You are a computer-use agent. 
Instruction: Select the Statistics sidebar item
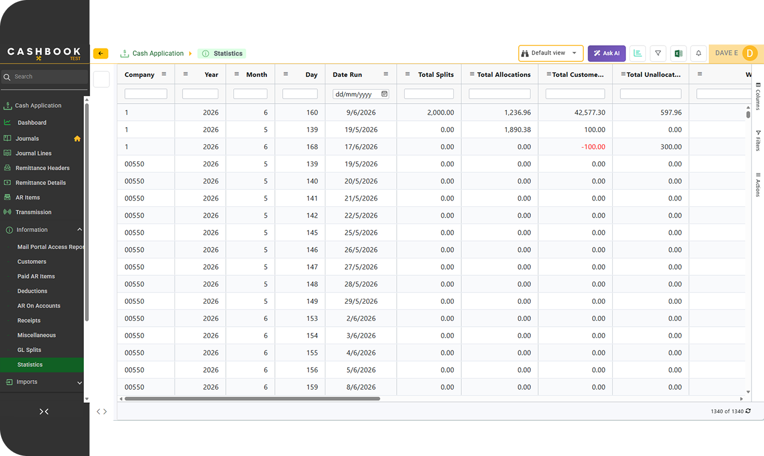tap(42, 365)
